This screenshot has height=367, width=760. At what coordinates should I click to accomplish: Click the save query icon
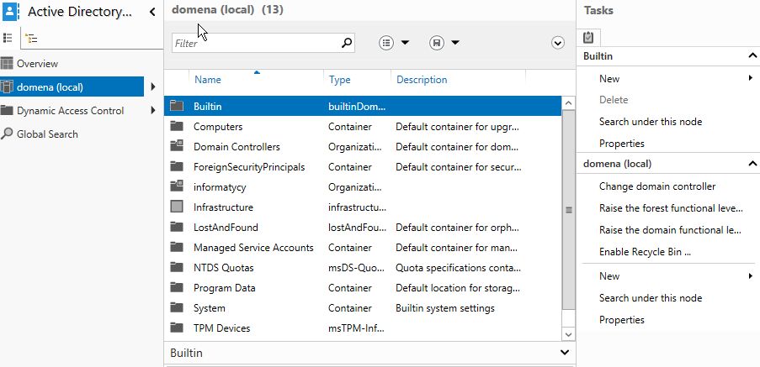click(437, 43)
